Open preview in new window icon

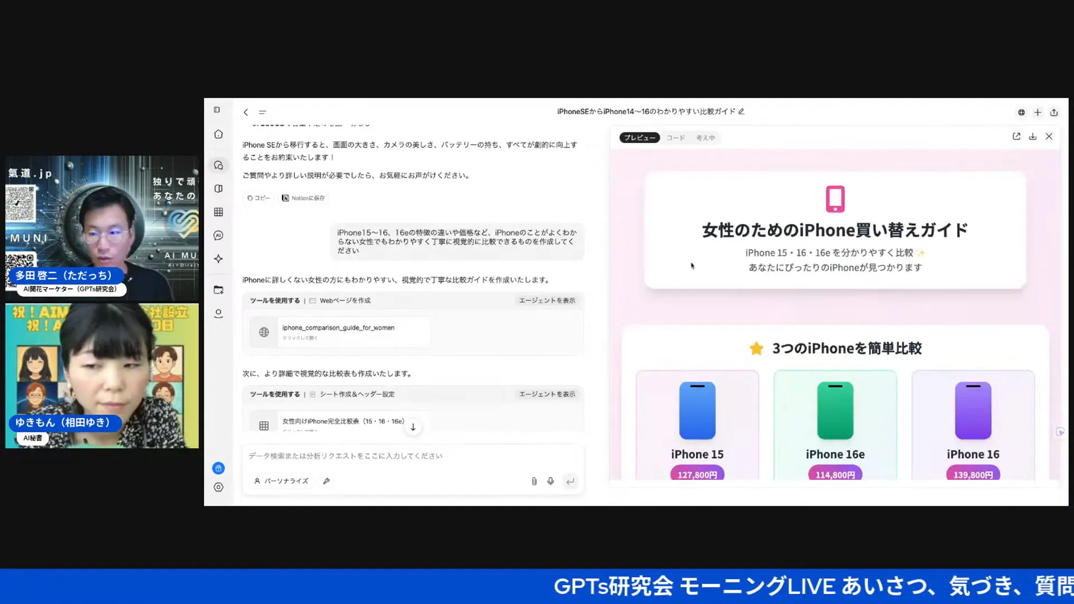click(x=1016, y=136)
